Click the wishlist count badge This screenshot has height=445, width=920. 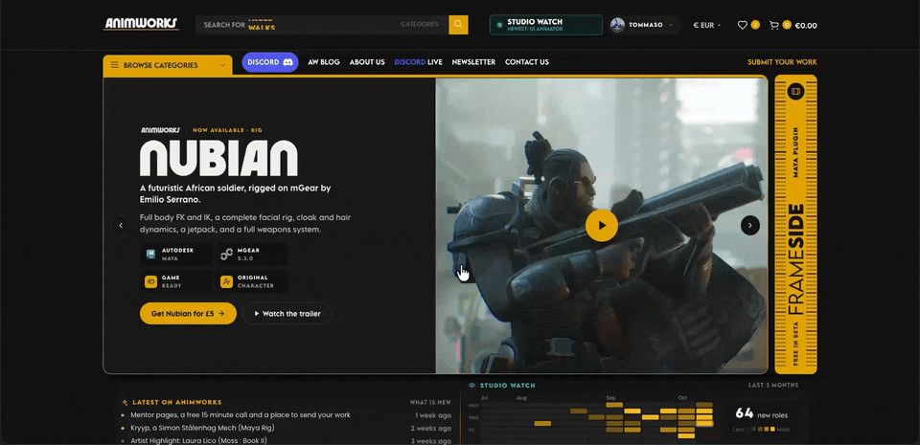pyautogui.click(x=755, y=25)
